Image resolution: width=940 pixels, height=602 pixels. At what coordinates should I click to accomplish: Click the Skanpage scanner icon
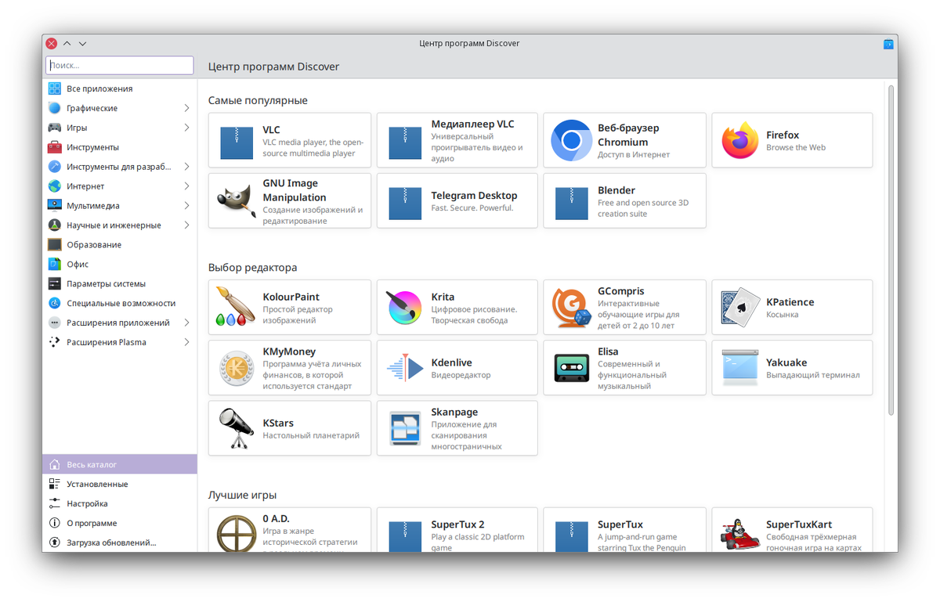(405, 428)
